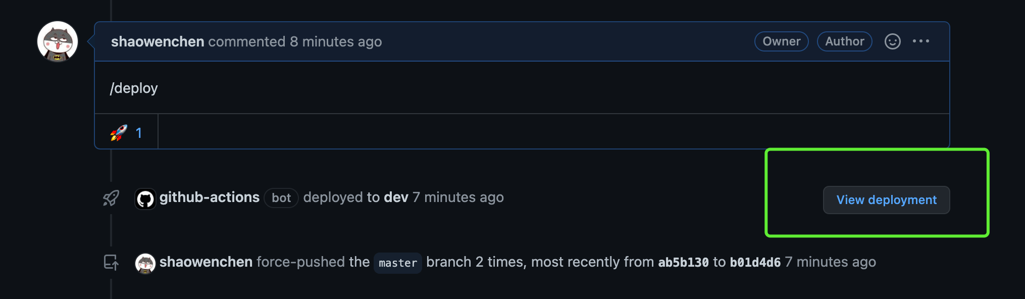Click the Author badge
Image resolution: width=1025 pixels, height=299 pixels.
[x=845, y=41]
